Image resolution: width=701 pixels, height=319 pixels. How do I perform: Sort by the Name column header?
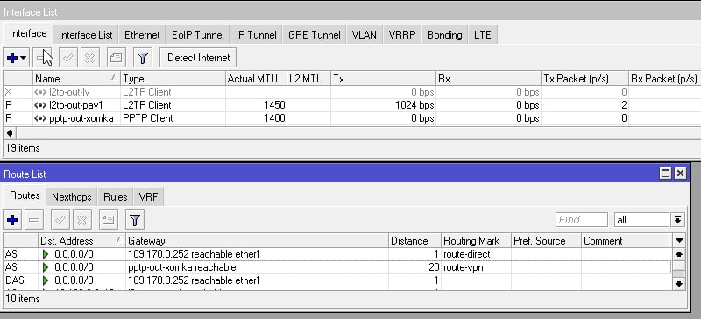click(76, 79)
